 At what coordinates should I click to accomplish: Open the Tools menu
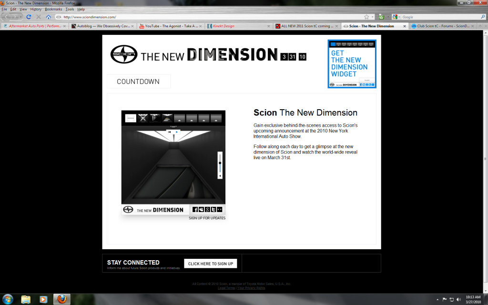click(x=70, y=10)
